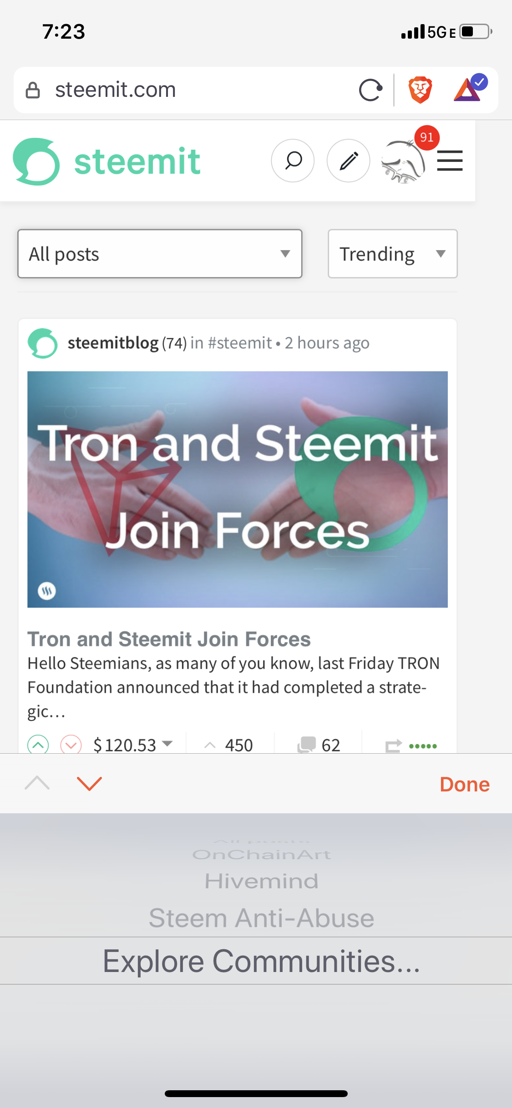Expand the All posts community dropdown

click(x=160, y=254)
